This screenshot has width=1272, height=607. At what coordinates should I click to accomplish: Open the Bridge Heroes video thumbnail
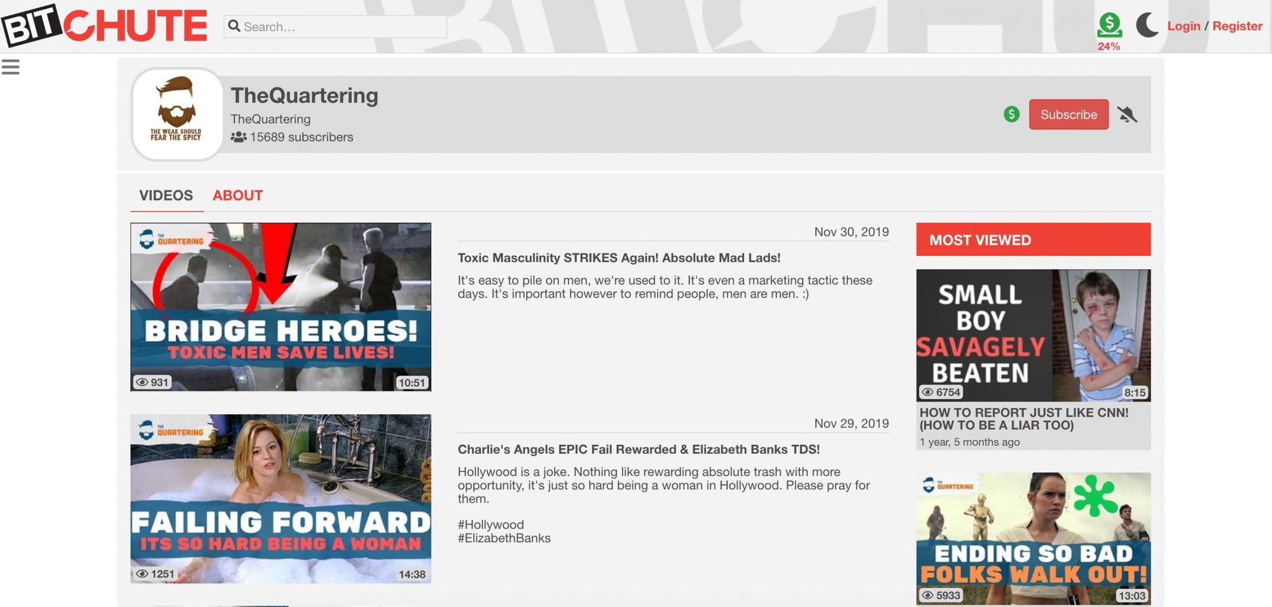pos(280,307)
